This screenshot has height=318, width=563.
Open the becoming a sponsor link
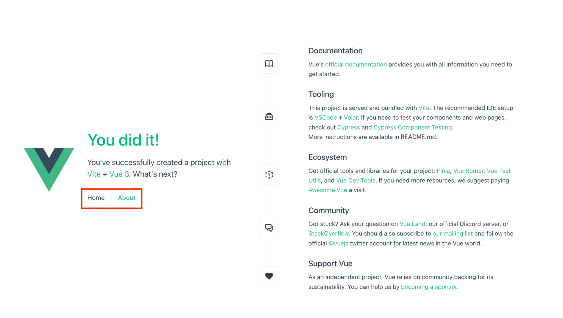[429, 287]
